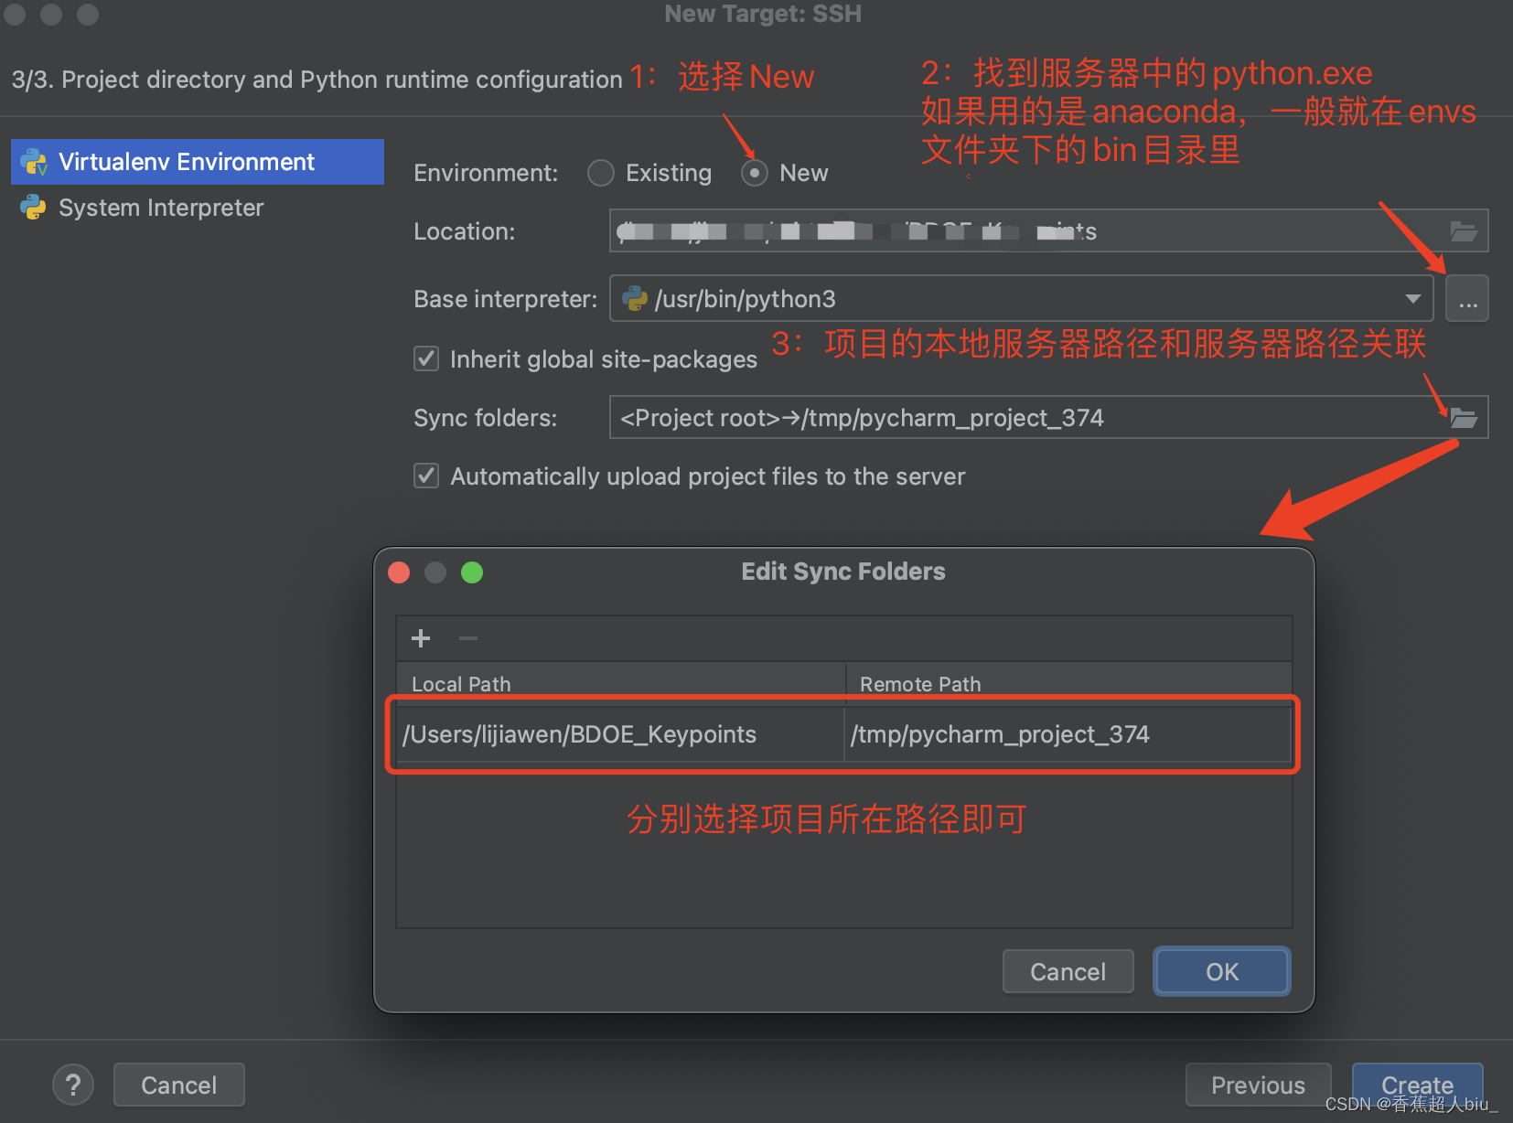The width and height of the screenshot is (1513, 1123).
Task: Cancel the Edit Sync Folders dialog
Action: (x=1068, y=971)
